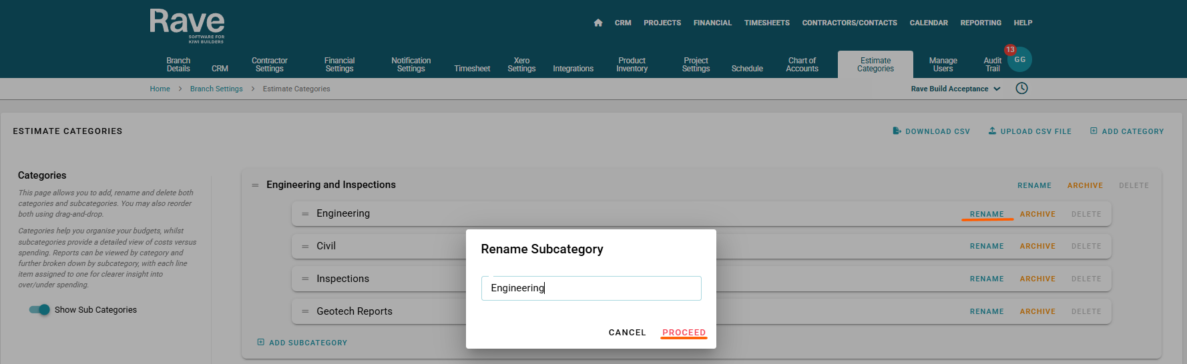
Task: Open the Timesheets top menu
Action: [767, 23]
